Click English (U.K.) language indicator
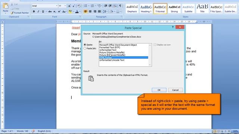 click(44, 131)
